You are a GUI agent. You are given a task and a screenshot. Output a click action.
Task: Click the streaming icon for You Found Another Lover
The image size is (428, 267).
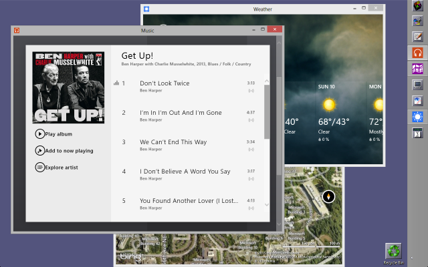tap(251, 208)
